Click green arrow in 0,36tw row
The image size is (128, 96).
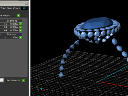[x=21, y=30]
